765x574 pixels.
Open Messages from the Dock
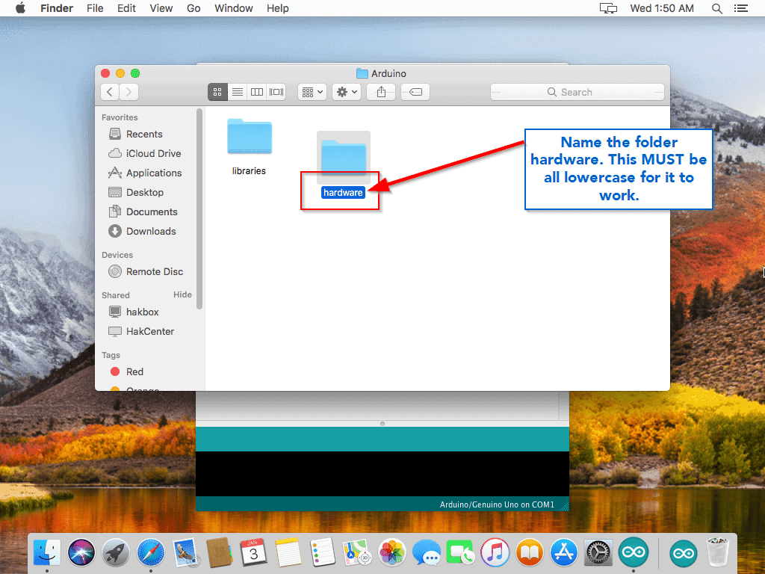tap(426, 552)
